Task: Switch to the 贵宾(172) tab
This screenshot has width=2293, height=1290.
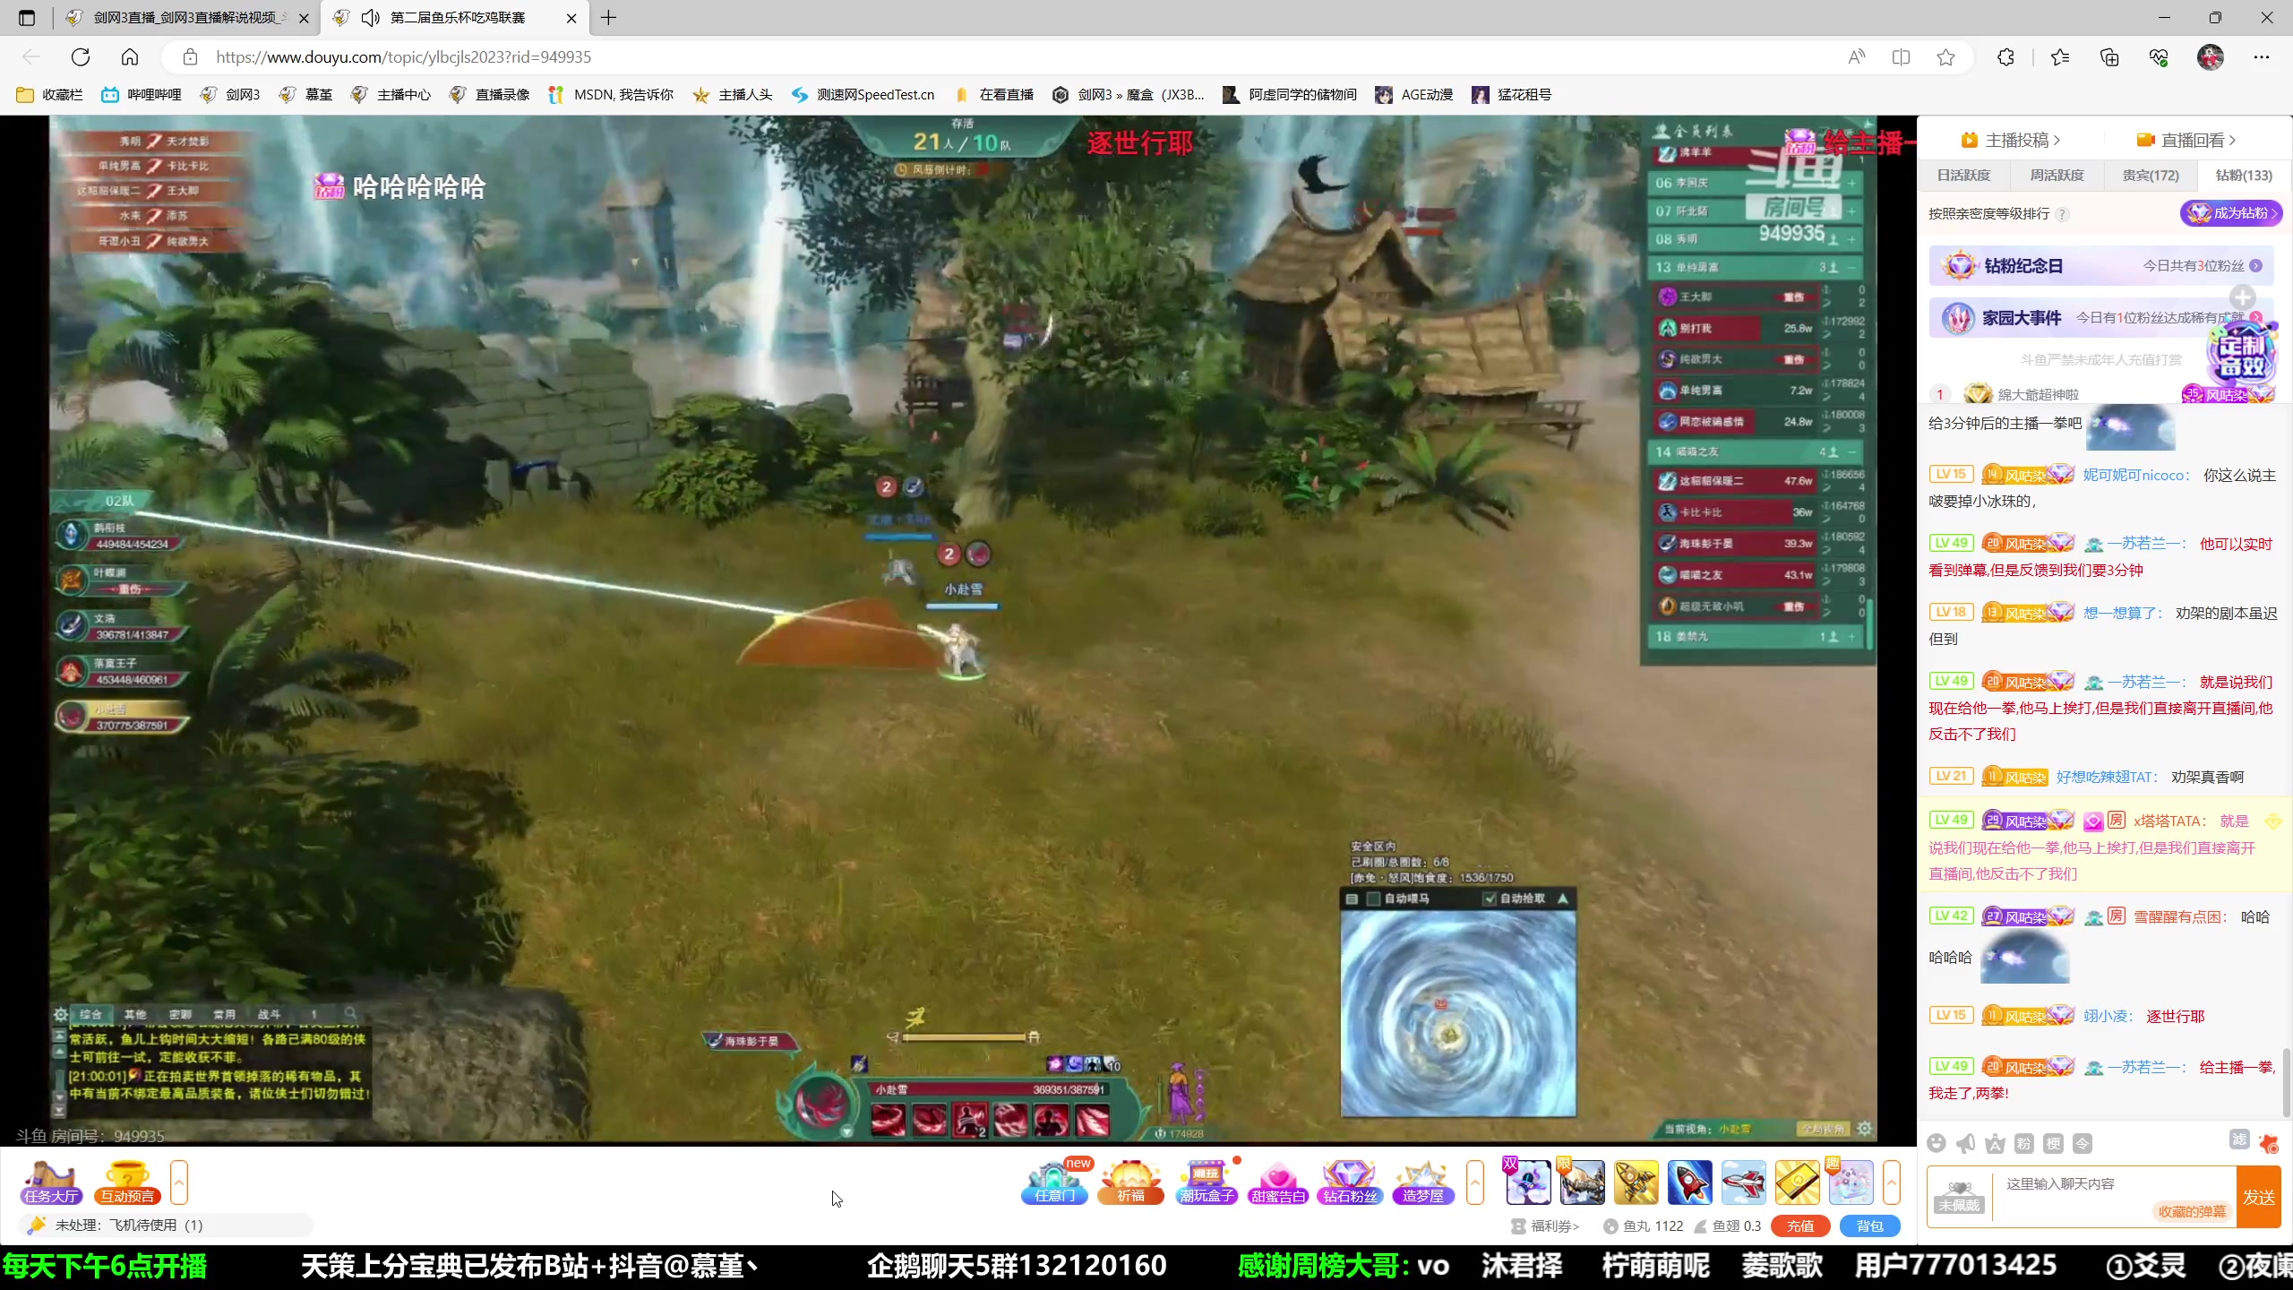Action: pos(2150,176)
